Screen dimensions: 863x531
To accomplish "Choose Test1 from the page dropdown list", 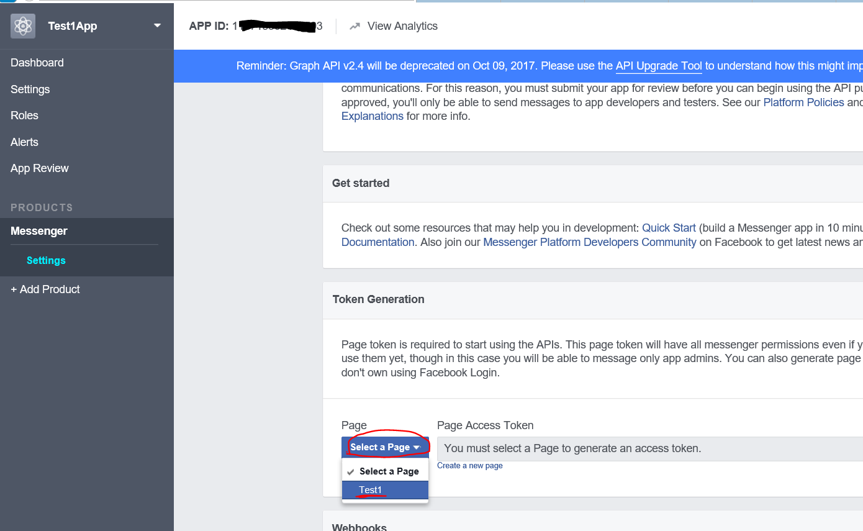I will [x=371, y=490].
